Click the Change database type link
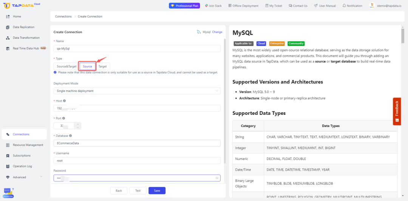This screenshot has height=201, width=408. (217, 32)
